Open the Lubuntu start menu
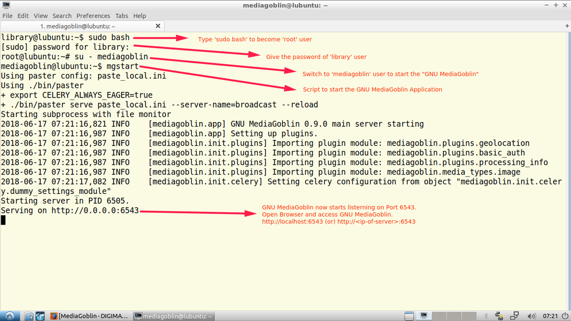The image size is (571, 321). coord(10,316)
